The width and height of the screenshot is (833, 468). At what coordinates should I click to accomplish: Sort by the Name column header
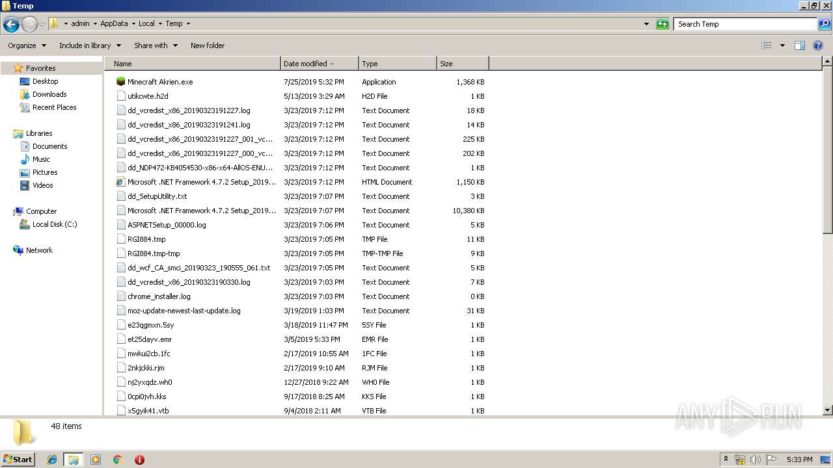pyautogui.click(x=193, y=64)
